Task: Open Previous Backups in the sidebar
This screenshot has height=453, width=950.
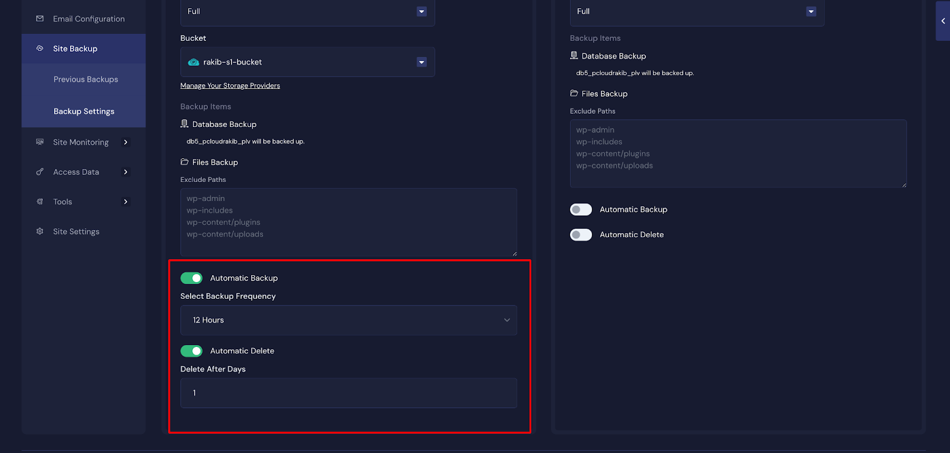Action: tap(85, 79)
